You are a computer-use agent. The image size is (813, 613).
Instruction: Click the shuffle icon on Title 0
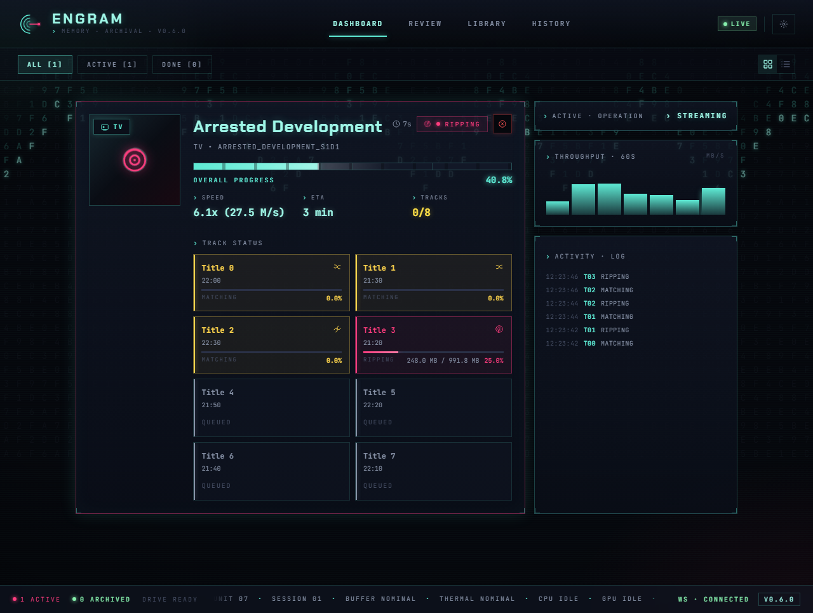[x=337, y=267]
